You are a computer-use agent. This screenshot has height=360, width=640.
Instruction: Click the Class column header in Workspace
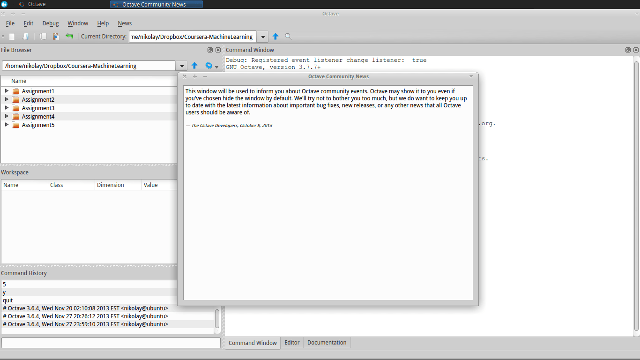[x=72, y=185]
